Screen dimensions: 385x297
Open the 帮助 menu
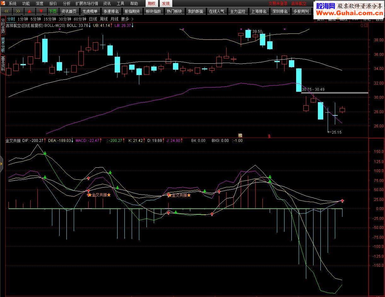[x=134, y=3]
